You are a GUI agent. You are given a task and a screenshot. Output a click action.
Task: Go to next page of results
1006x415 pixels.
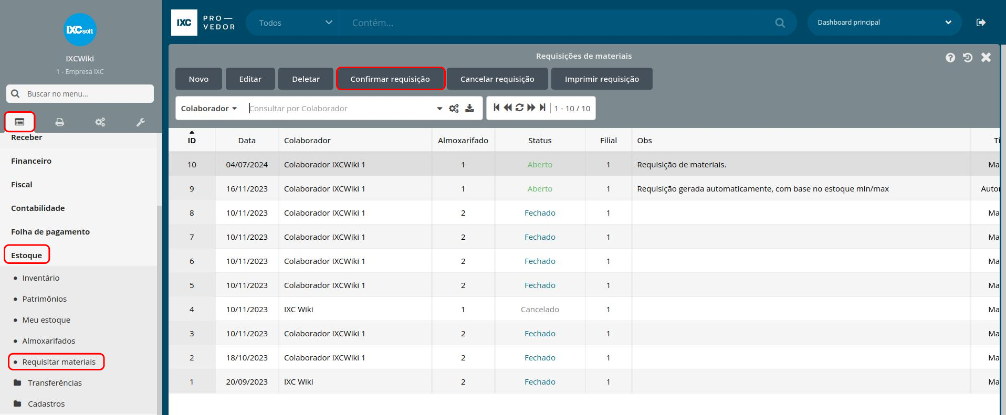pyautogui.click(x=531, y=108)
